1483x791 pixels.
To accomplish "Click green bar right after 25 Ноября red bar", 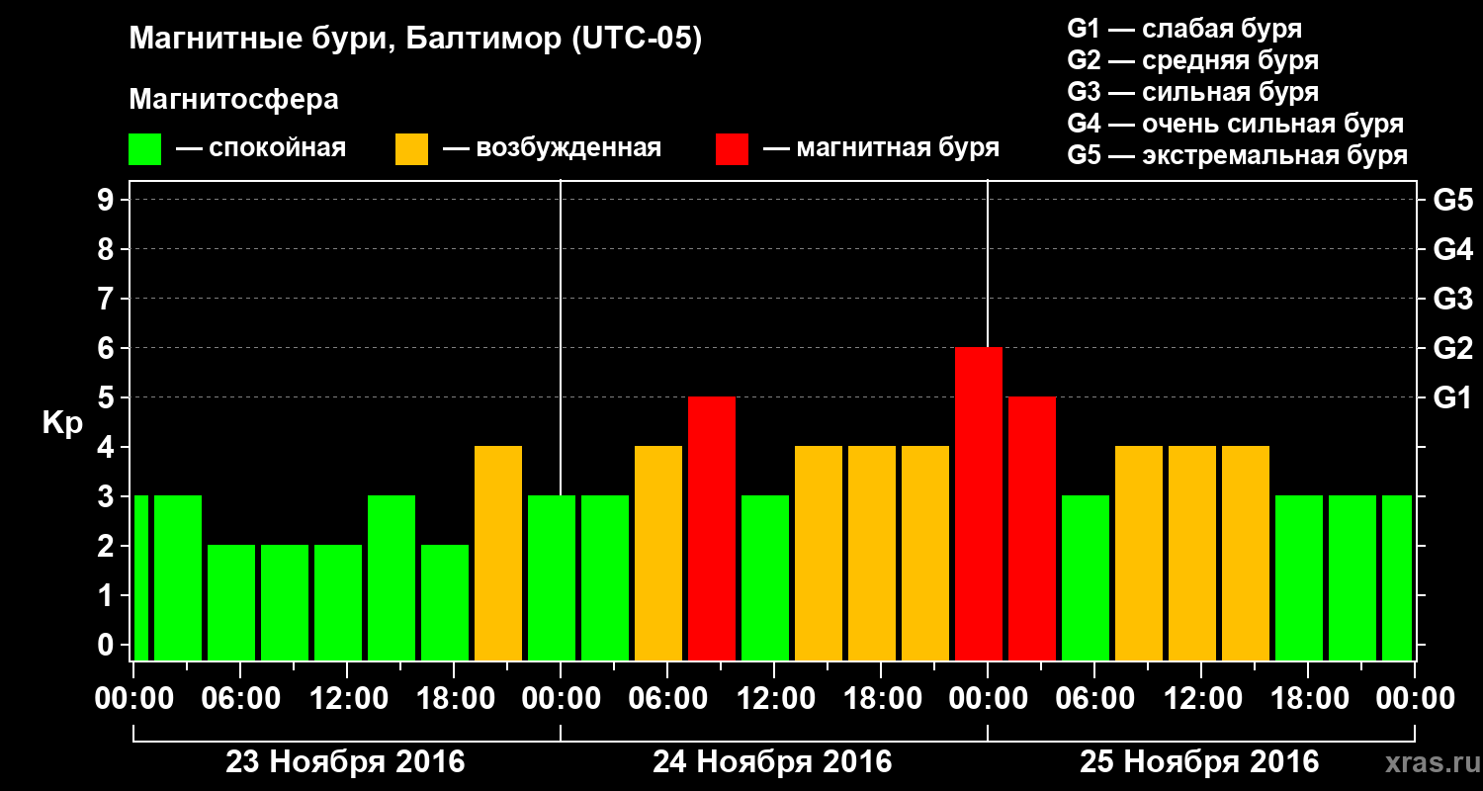I will 1086,578.
